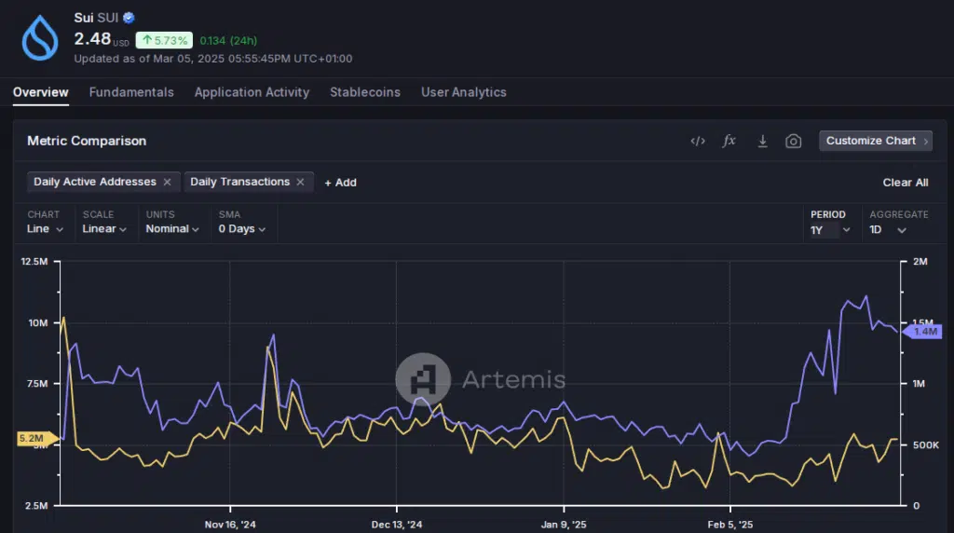
Task: Open the Stablecoins tab
Action: pyautogui.click(x=365, y=92)
